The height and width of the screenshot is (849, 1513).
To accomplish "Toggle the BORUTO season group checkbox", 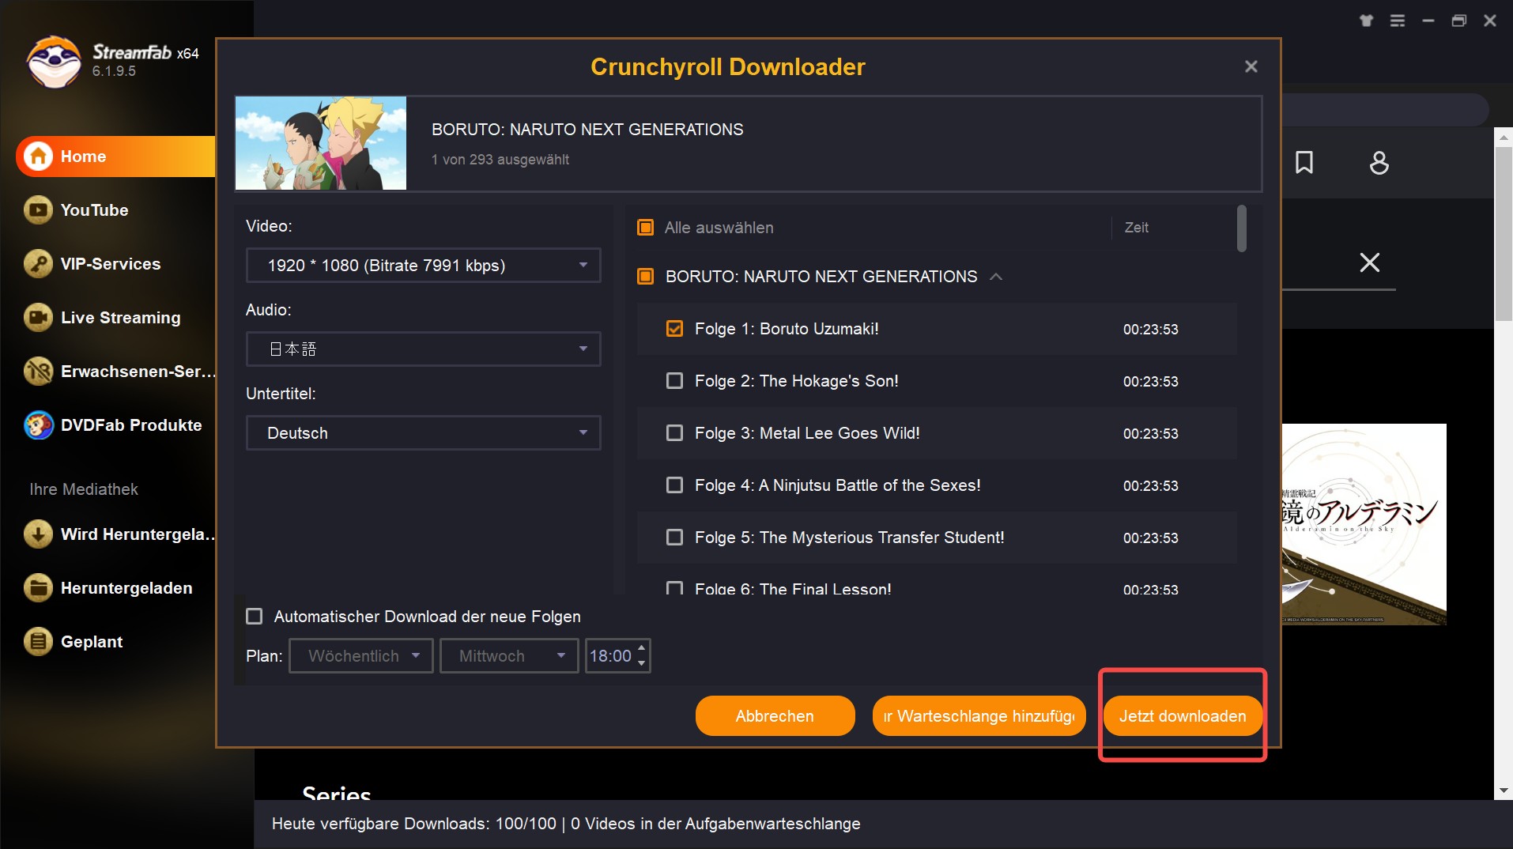I will tap(646, 277).
